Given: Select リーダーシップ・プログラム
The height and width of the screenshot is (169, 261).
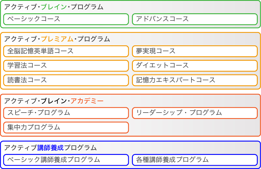Looking at the screenshot, I should (x=195, y=113).
